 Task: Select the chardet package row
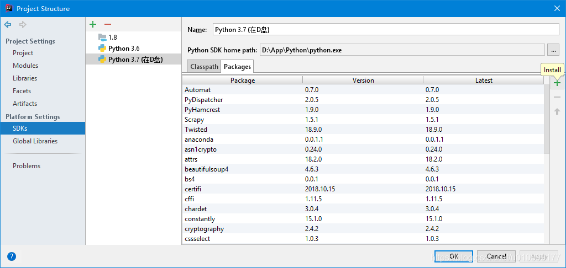pyautogui.click(x=363, y=209)
